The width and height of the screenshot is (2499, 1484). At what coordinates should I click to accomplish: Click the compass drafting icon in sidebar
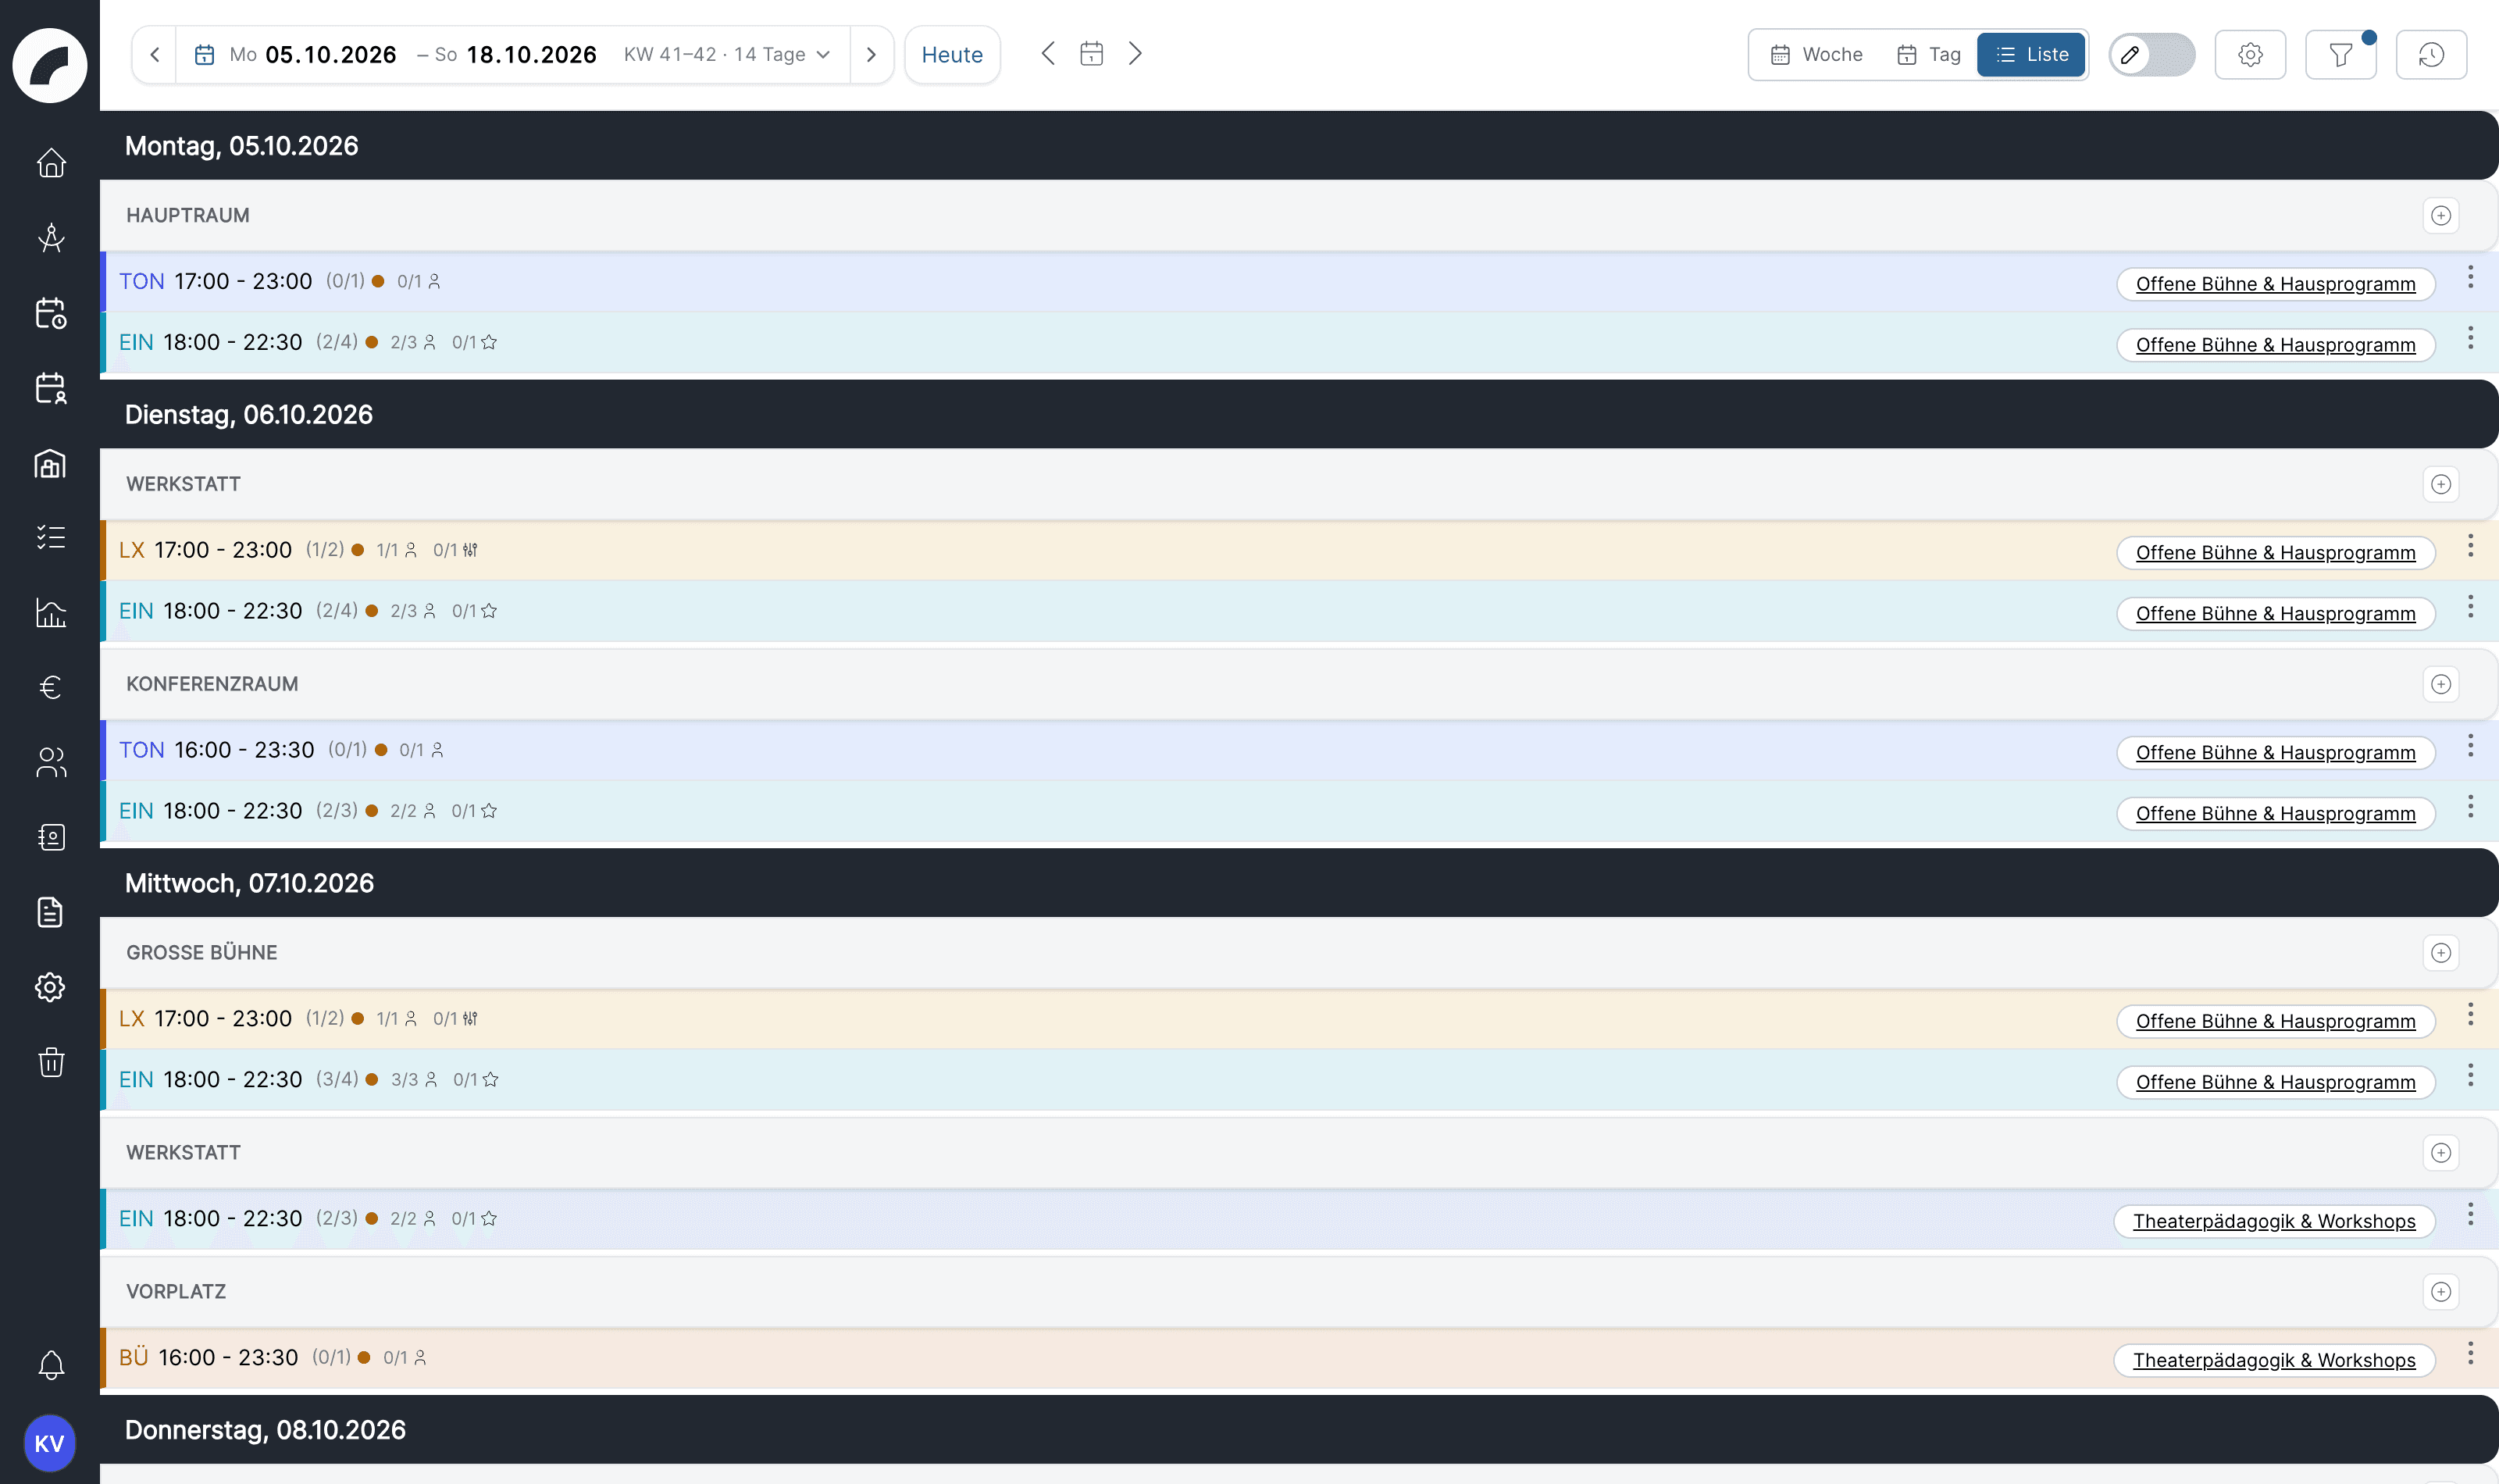pyautogui.click(x=51, y=238)
